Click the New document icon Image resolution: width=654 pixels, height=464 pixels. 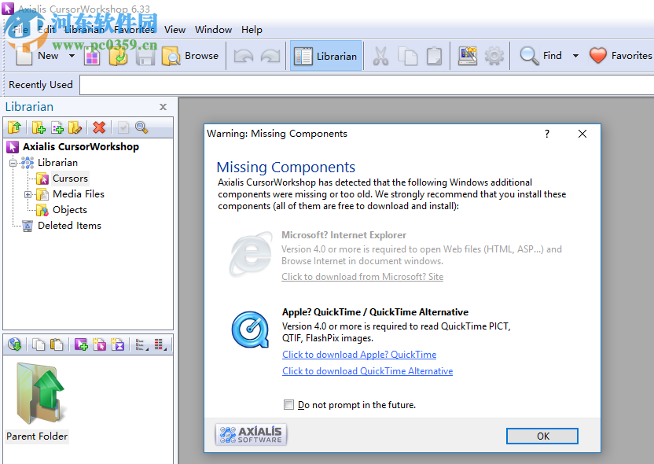pyautogui.click(x=24, y=56)
